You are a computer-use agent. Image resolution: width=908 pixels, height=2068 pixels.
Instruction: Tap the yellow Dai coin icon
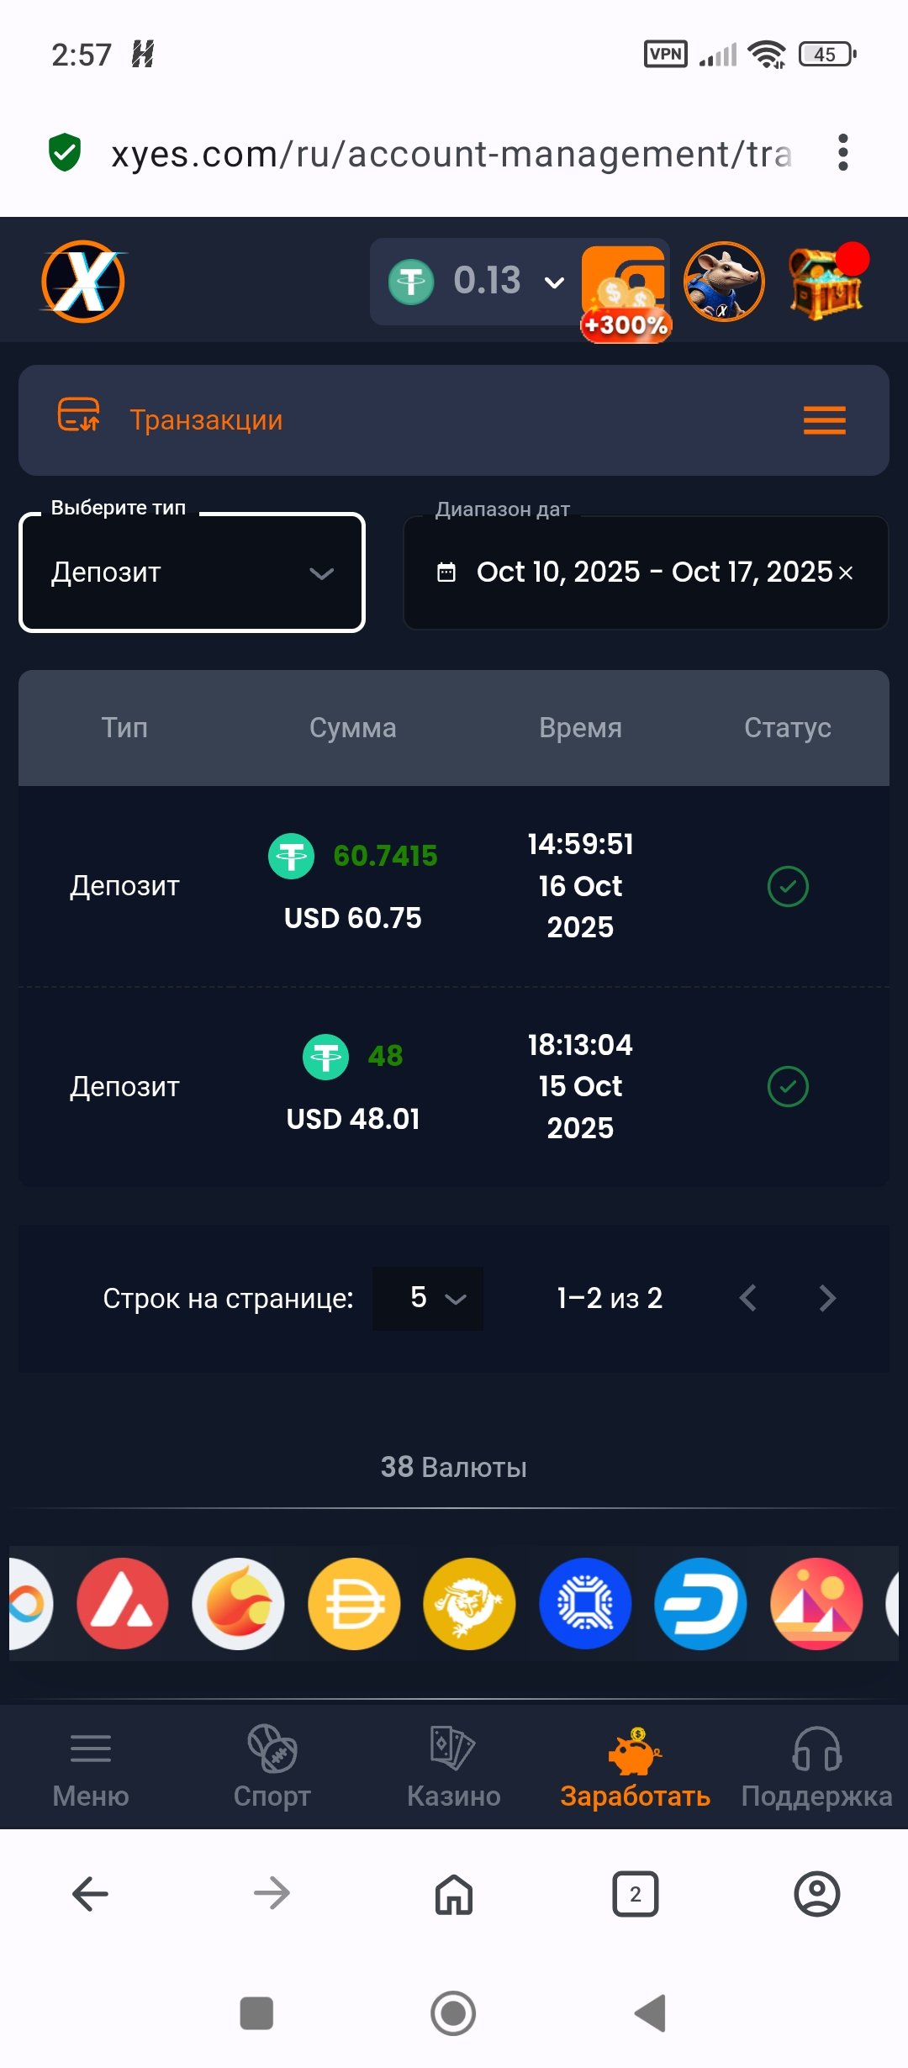pos(354,1603)
